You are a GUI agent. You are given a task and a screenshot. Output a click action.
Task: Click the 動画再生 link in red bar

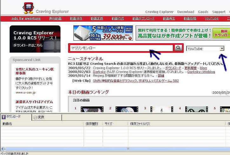[169, 18]
